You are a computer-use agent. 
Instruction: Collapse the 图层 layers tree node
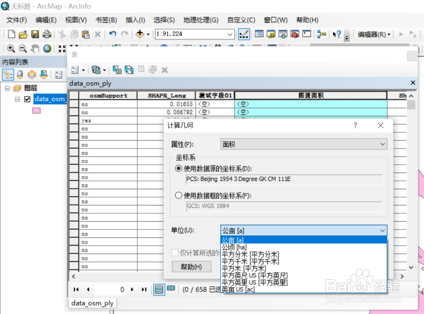(x=7, y=88)
